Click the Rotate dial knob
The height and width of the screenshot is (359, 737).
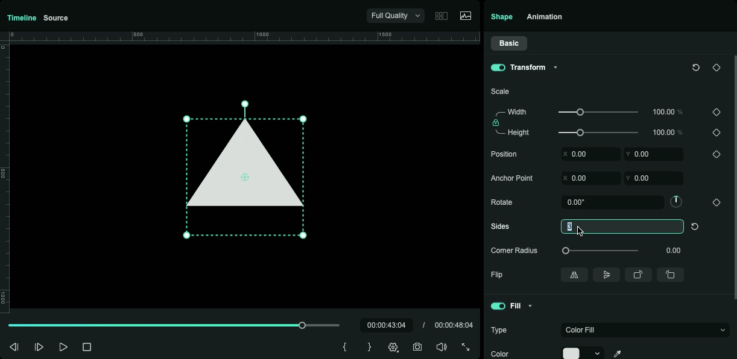click(x=676, y=202)
